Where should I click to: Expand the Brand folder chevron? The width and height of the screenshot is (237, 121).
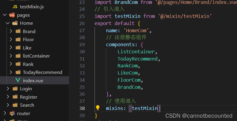pos(11,31)
